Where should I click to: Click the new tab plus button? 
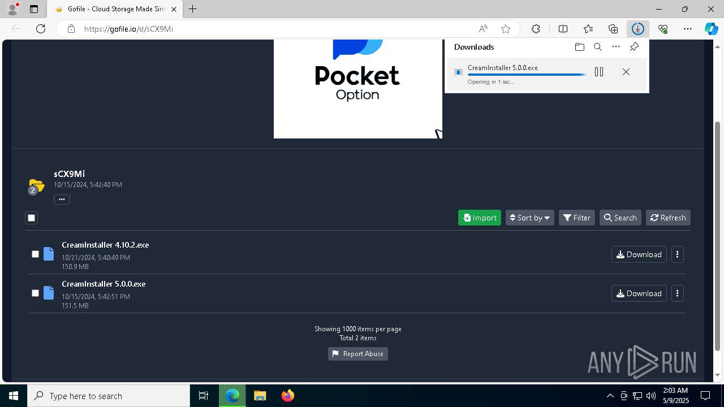(x=193, y=9)
